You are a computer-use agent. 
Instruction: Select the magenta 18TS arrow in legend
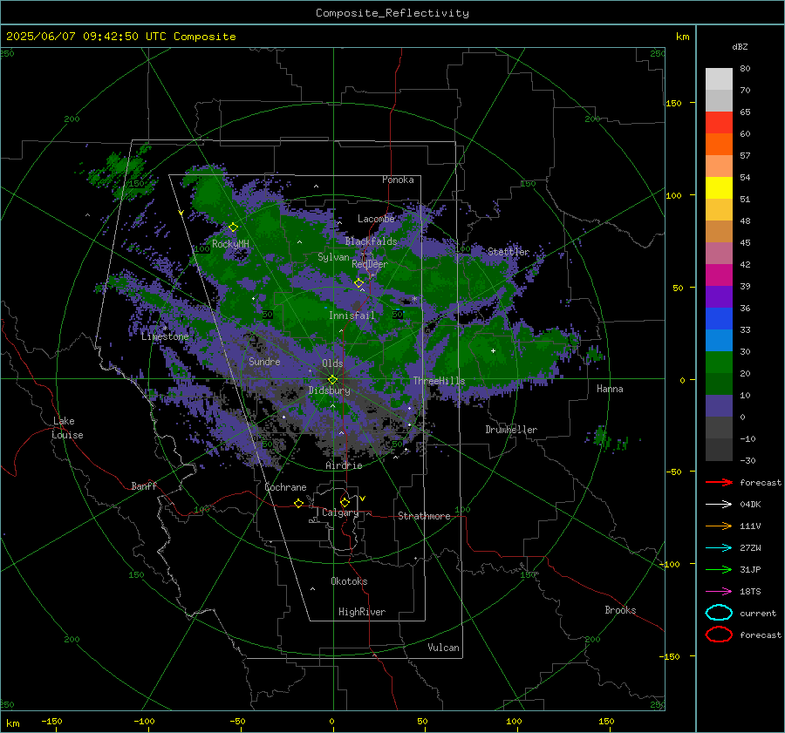pyautogui.click(x=719, y=591)
